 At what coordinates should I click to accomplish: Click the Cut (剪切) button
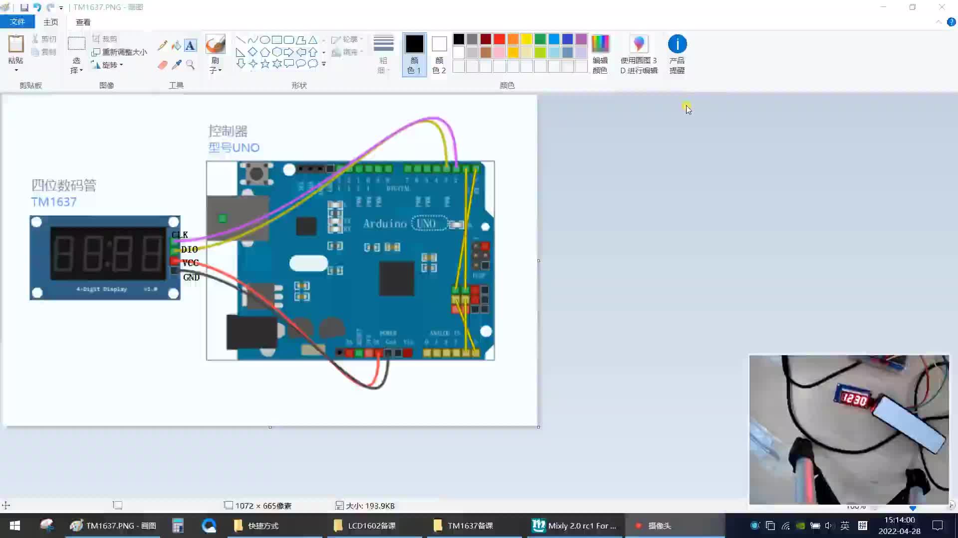click(x=44, y=39)
